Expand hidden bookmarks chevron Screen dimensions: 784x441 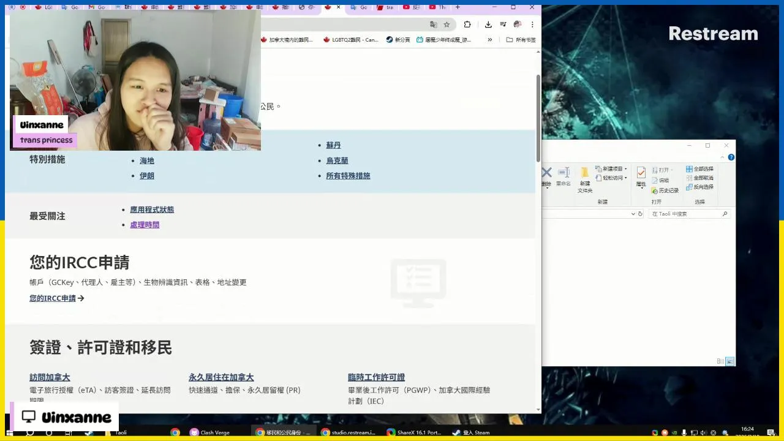(x=489, y=40)
